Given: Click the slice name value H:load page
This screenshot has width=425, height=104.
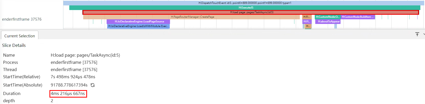Looking at the screenshot, I should pyautogui.click(x=85, y=55).
